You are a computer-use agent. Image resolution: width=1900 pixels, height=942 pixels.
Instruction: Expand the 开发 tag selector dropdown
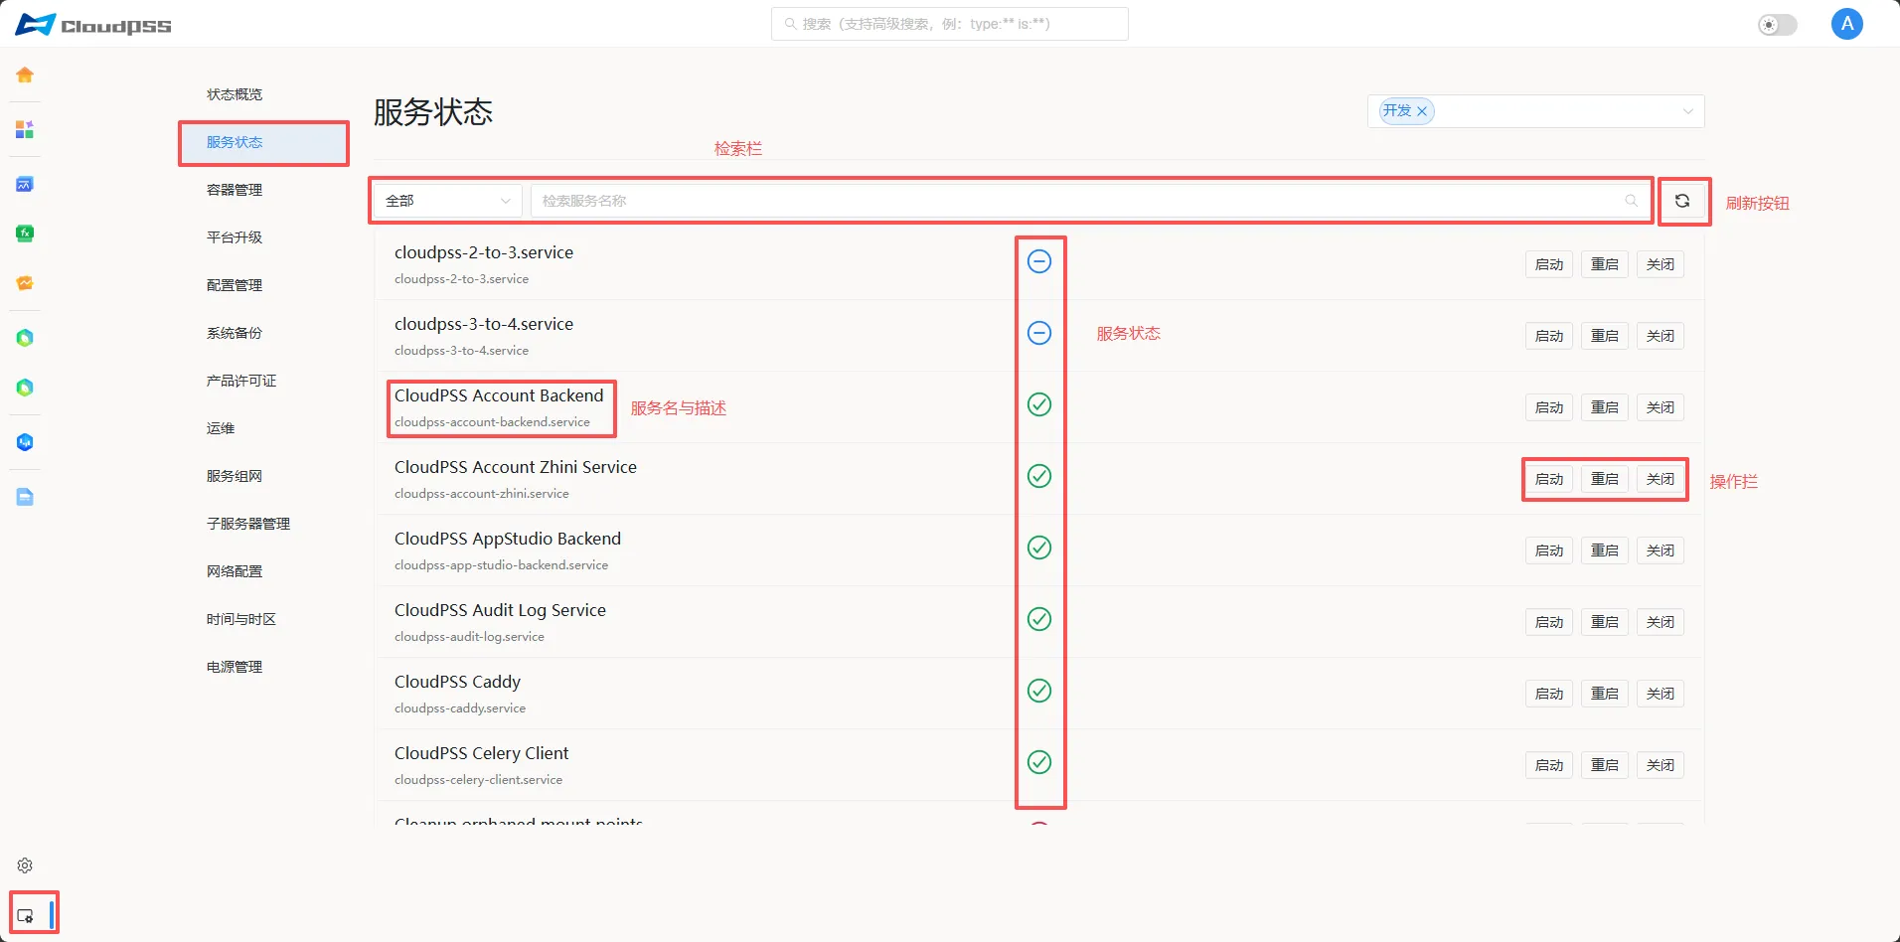pos(1687,111)
